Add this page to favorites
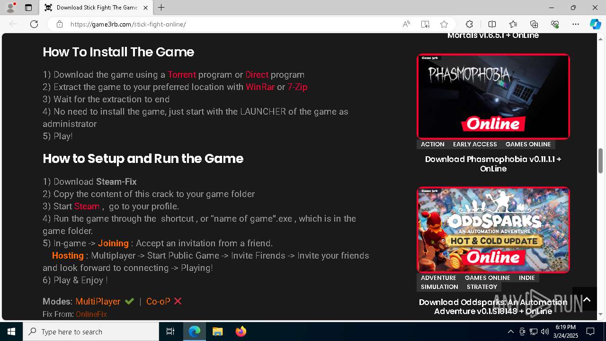Image resolution: width=606 pixels, height=341 pixels. click(444, 24)
